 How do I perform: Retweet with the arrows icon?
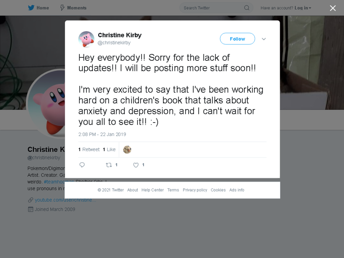pos(109,165)
